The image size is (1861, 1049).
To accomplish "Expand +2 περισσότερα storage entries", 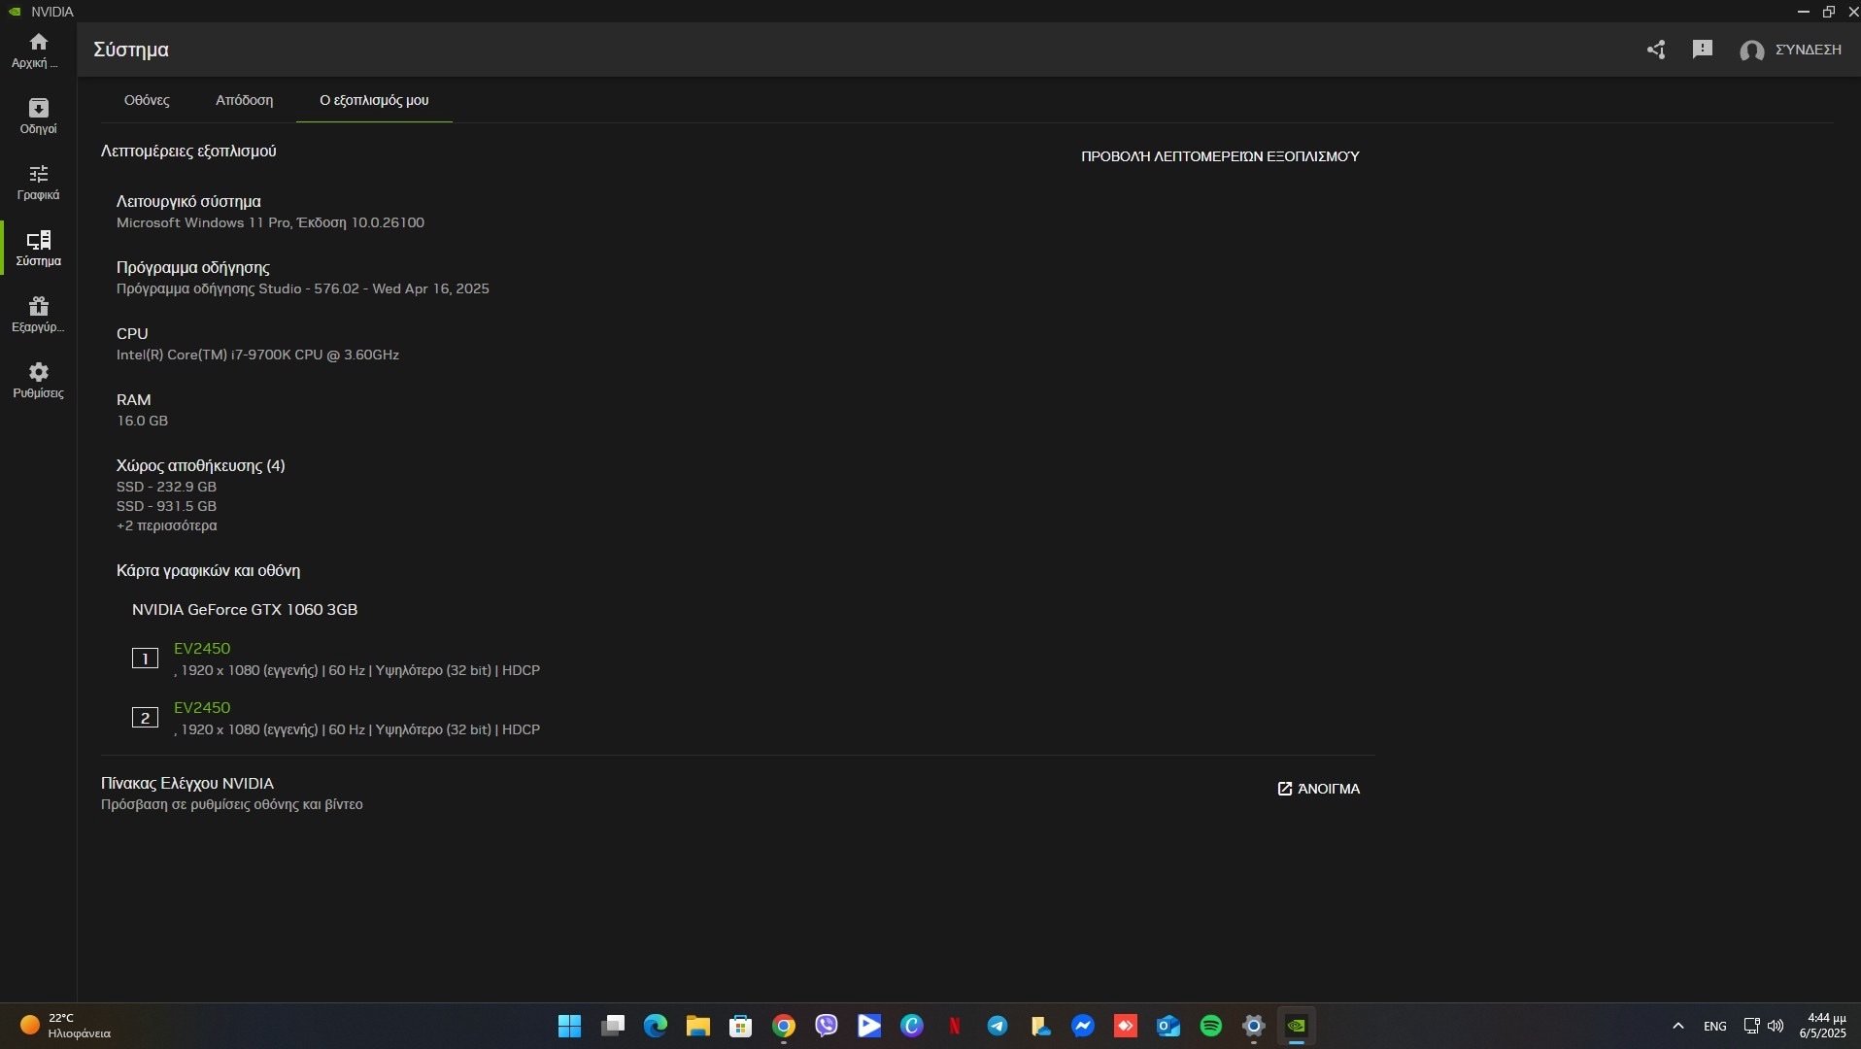I will point(166,525).
